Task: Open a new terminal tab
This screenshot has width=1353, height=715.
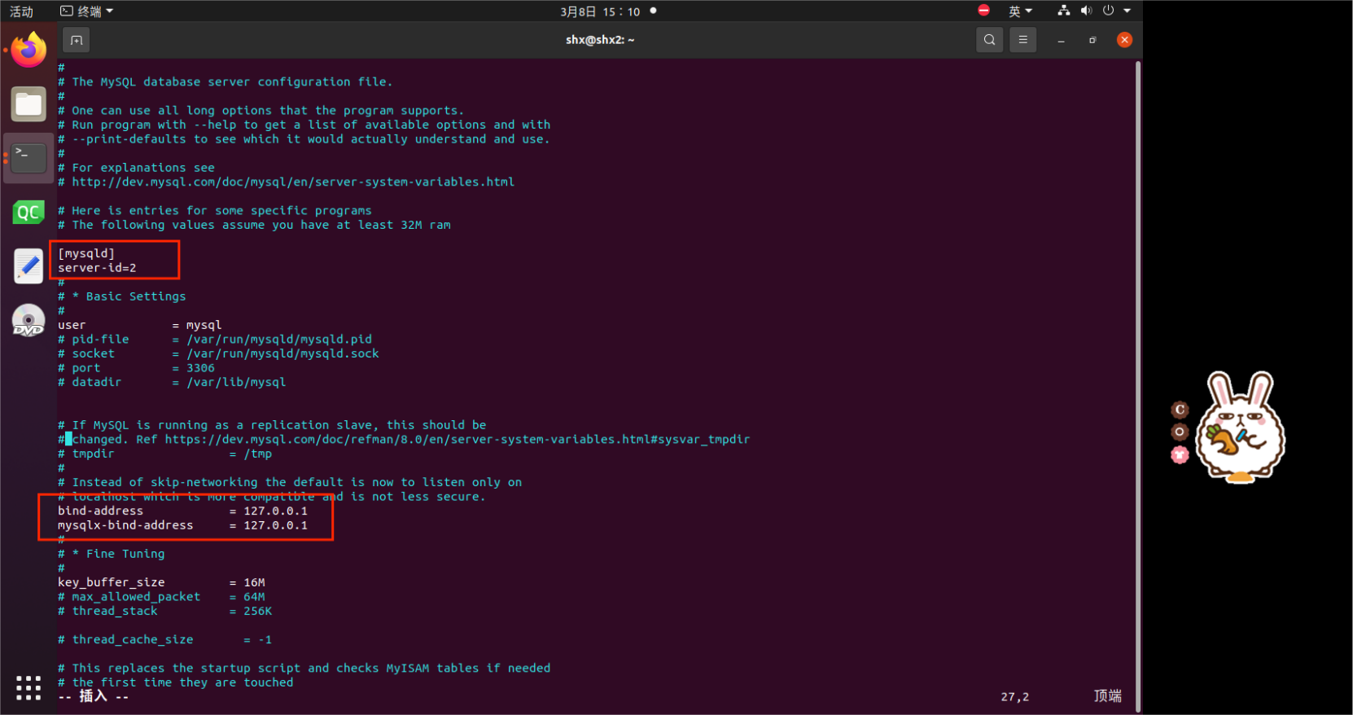Action: (77, 40)
